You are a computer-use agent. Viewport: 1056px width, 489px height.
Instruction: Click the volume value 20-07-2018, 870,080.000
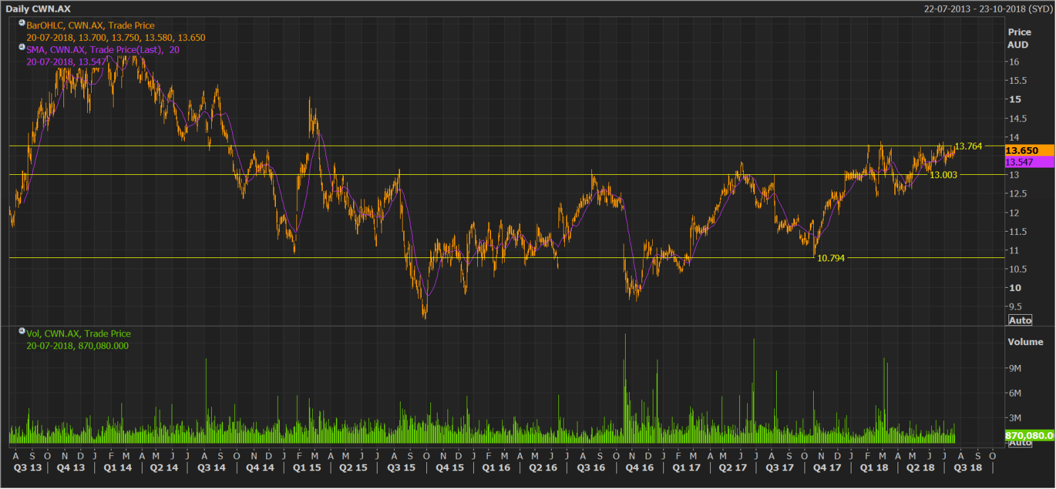tap(77, 346)
